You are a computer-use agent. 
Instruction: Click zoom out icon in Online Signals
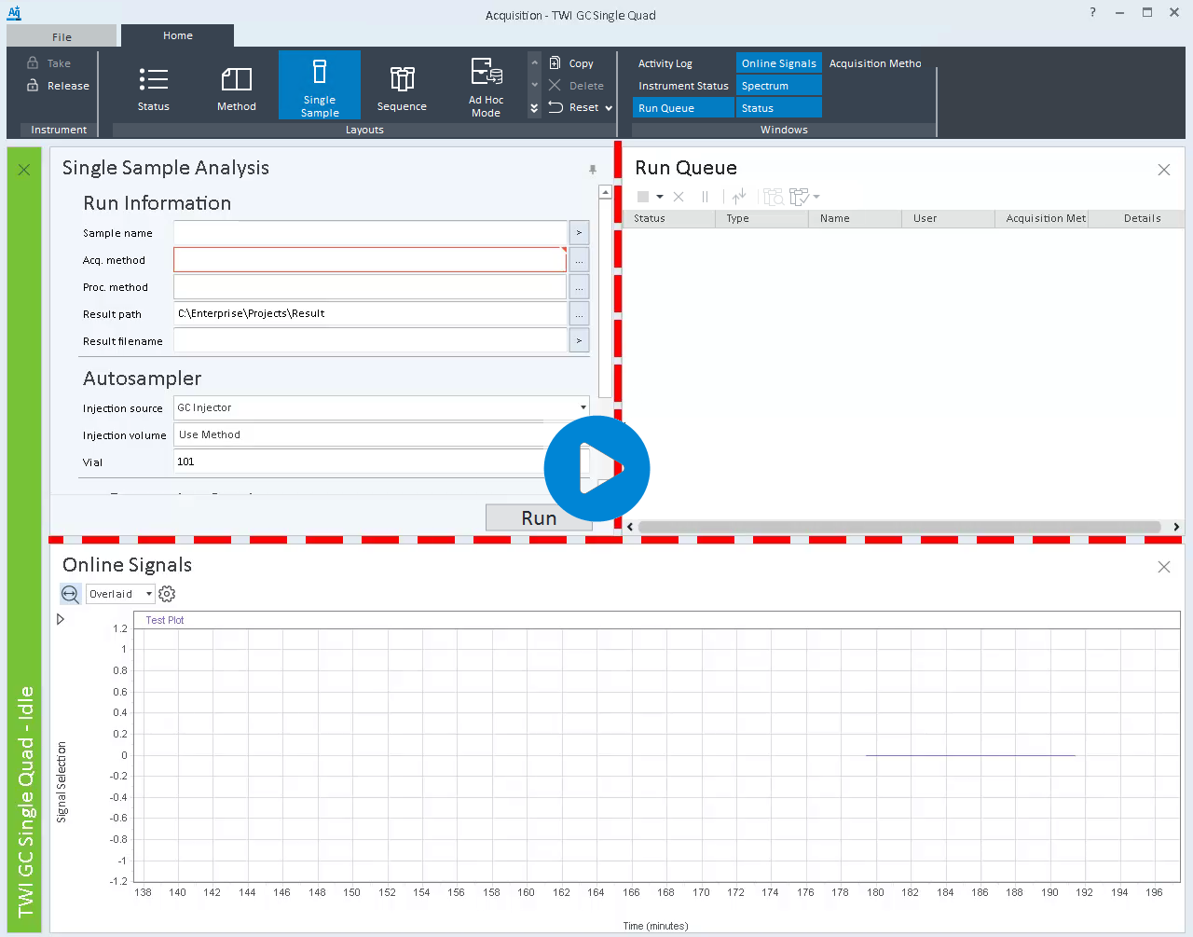click(70, 594)
